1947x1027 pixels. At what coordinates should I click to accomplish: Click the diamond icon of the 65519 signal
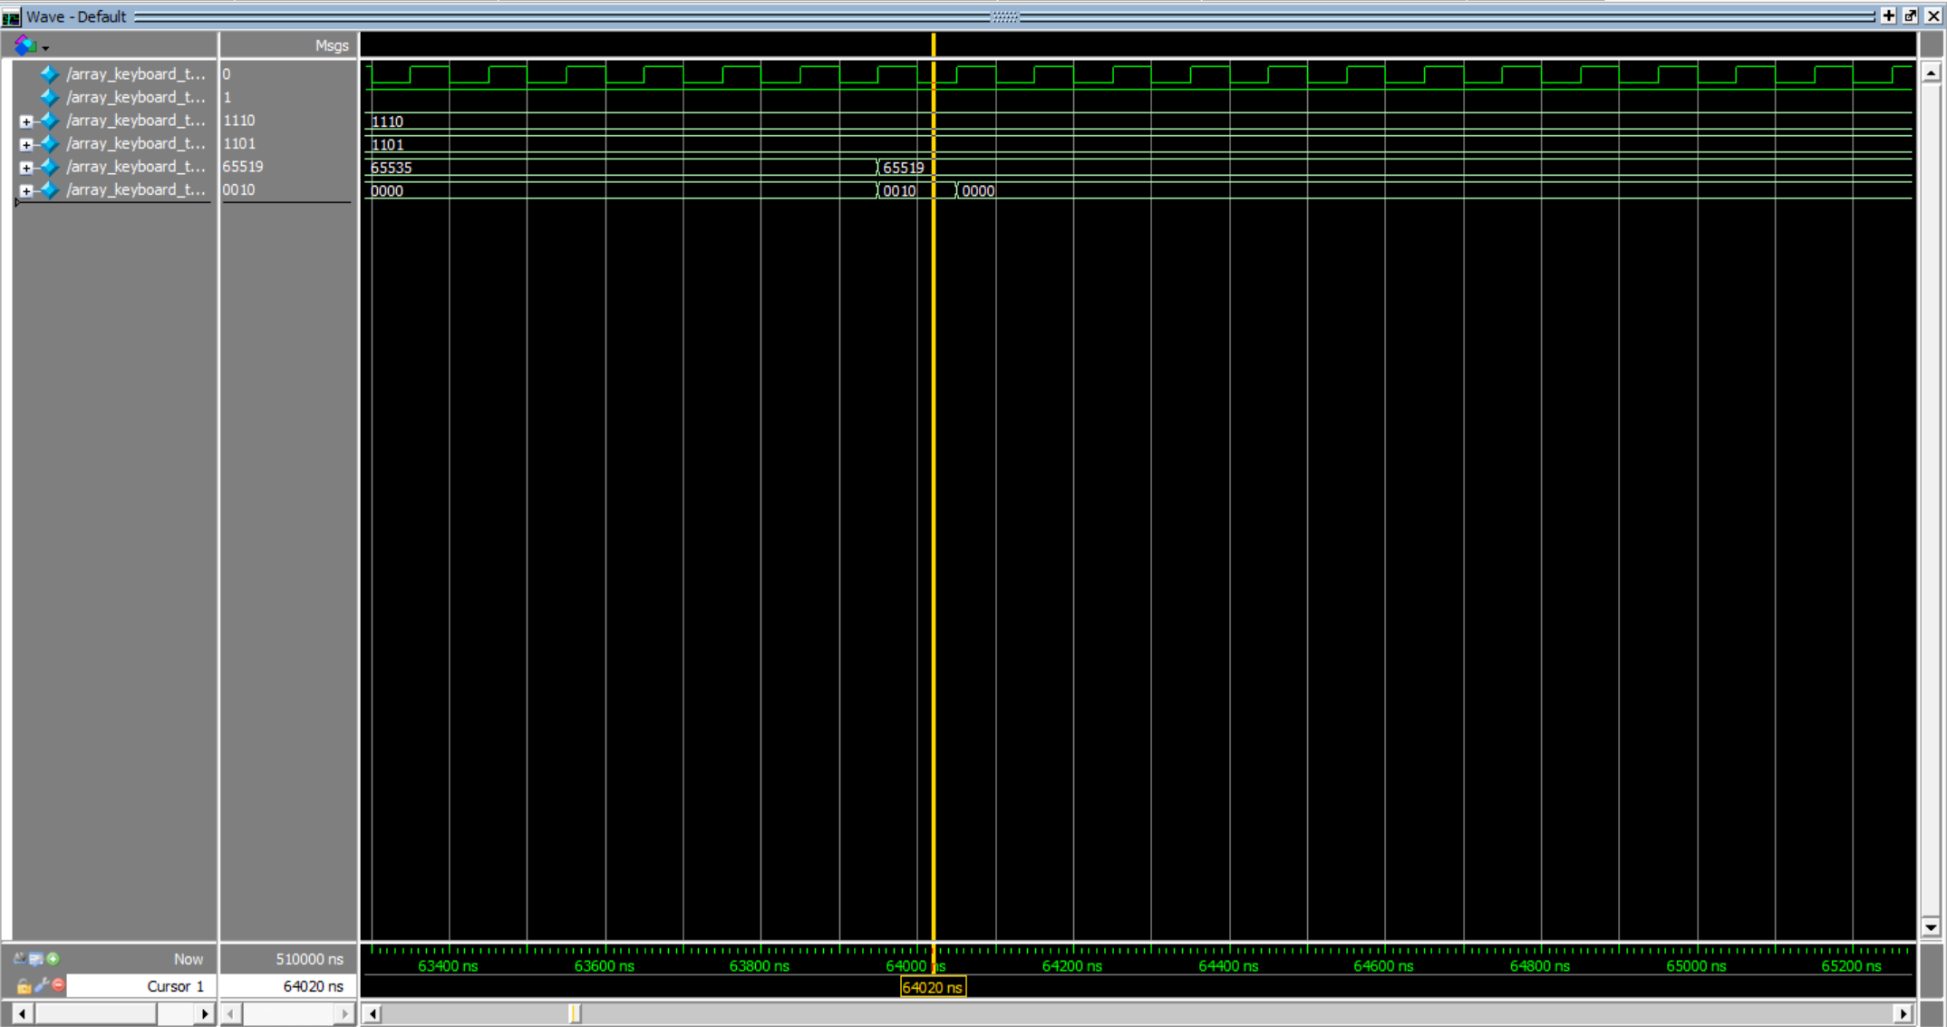pyautogui.click(x=50, y=167)
